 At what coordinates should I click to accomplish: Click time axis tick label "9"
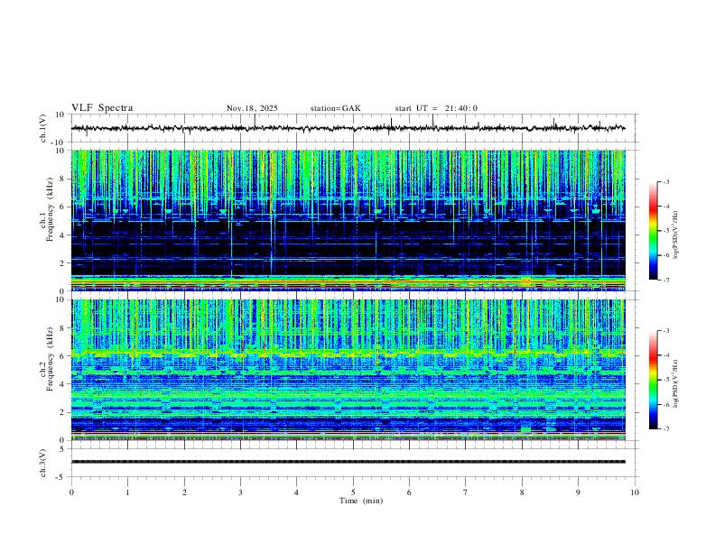pyautogui.click(x=578, y=492)
